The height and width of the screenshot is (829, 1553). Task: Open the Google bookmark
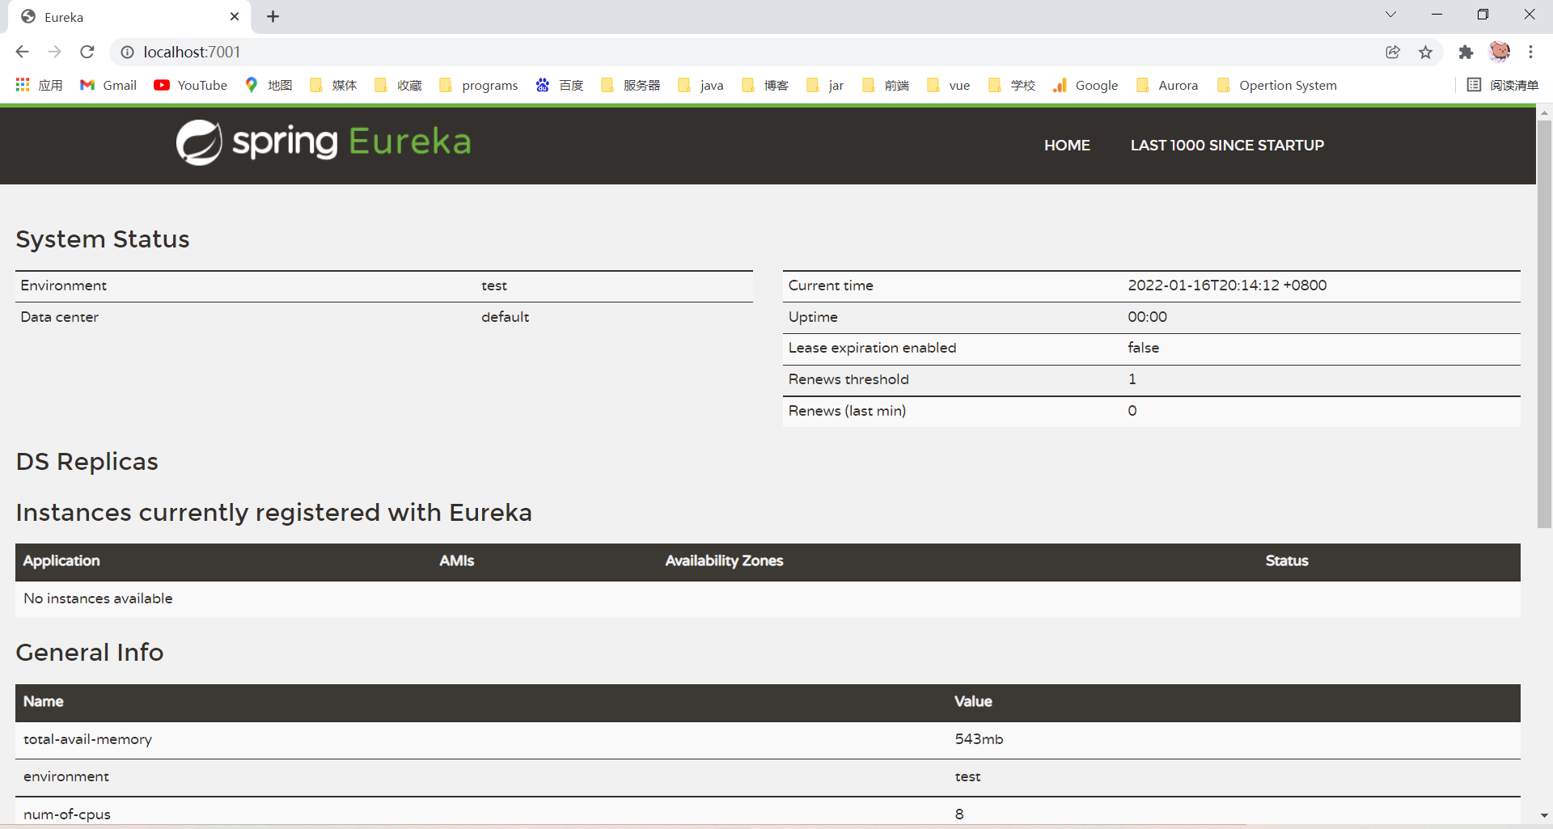1085,85
